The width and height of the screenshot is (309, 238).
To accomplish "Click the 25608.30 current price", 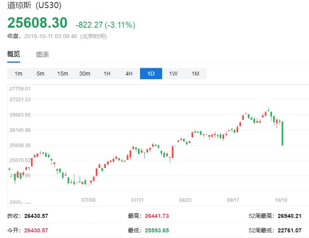I will pos(37,23).
